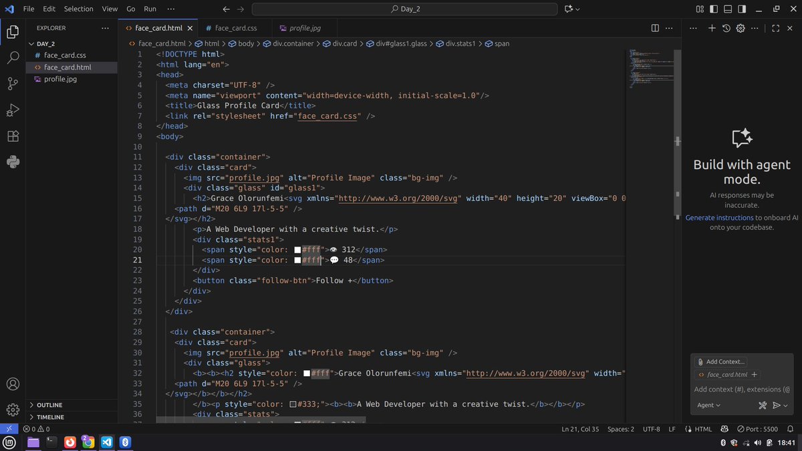Open the Files manager in taskbar

pos(33,442)
